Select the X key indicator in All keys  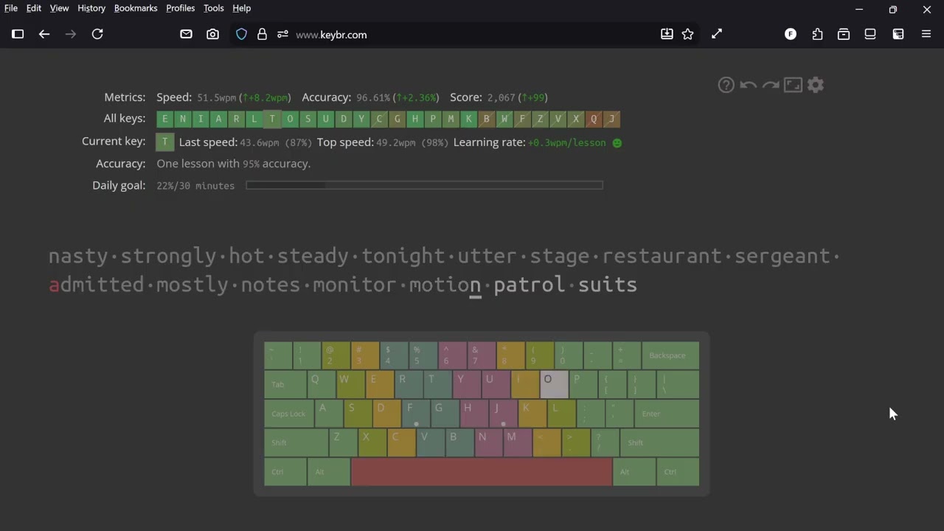[x=576, y=119]
